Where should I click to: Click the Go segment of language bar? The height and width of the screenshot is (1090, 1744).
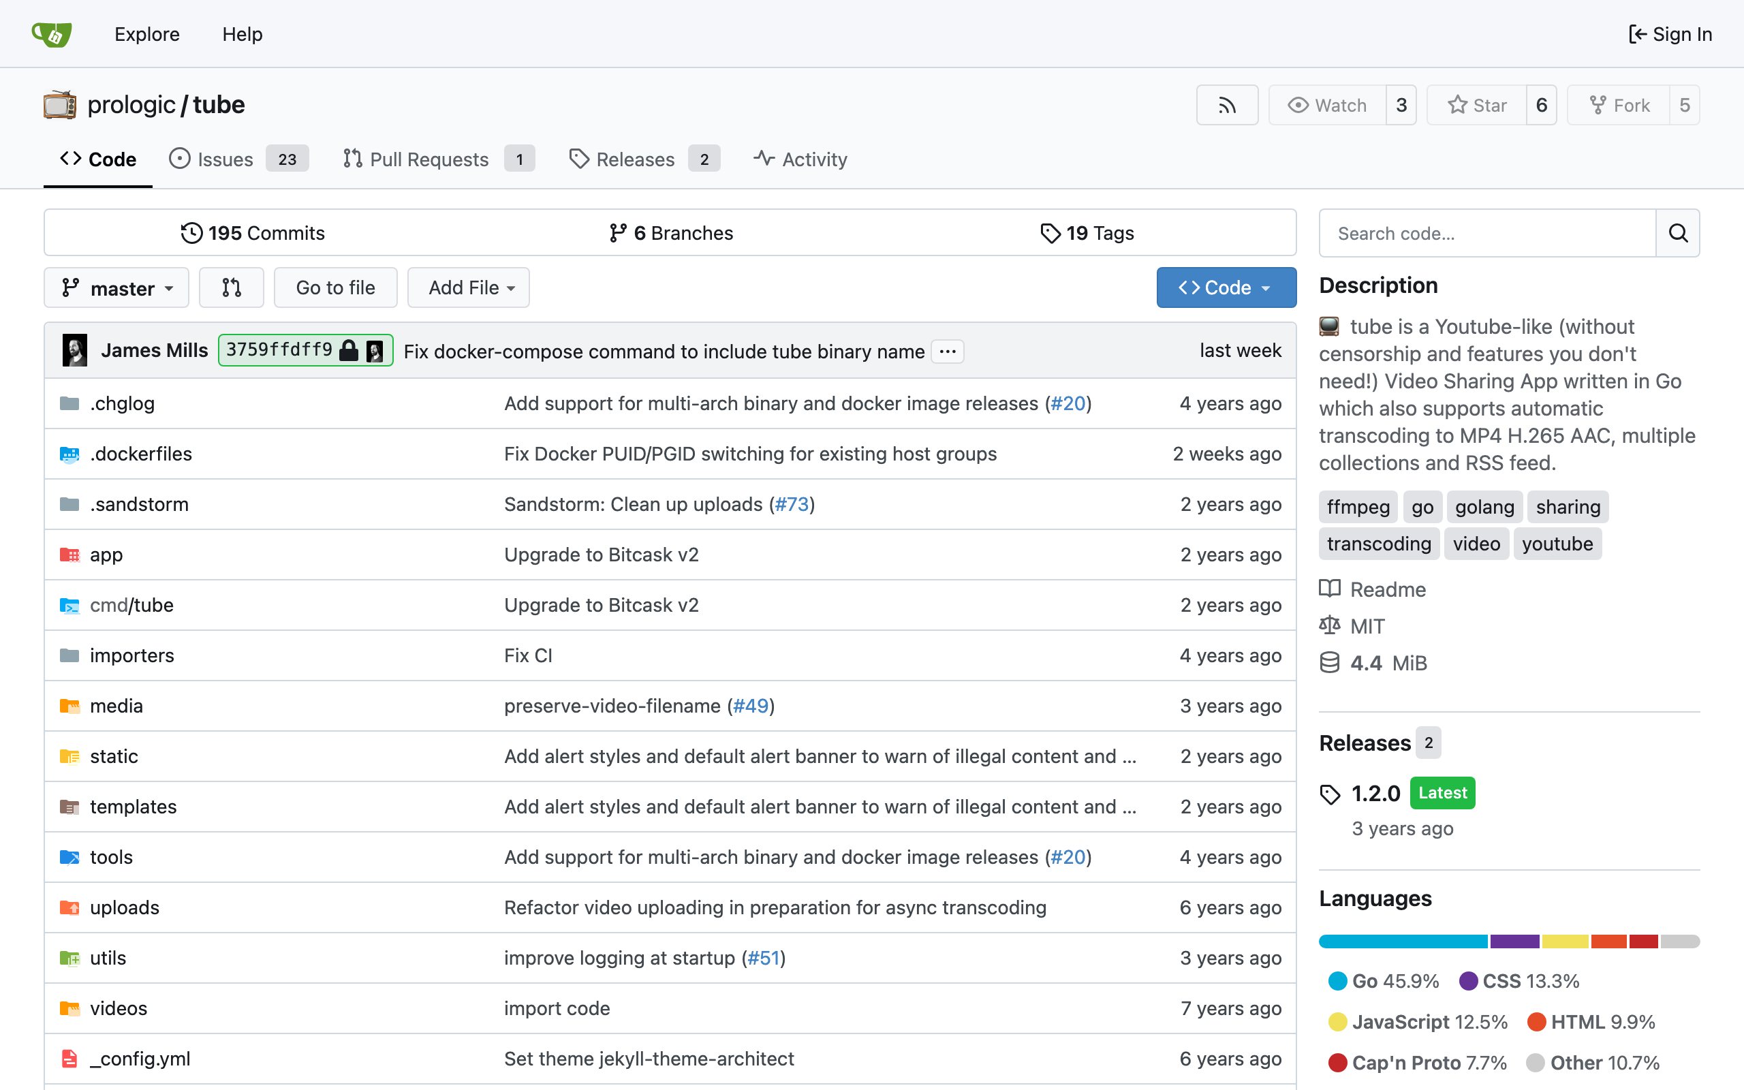[x=1403, y=941]
